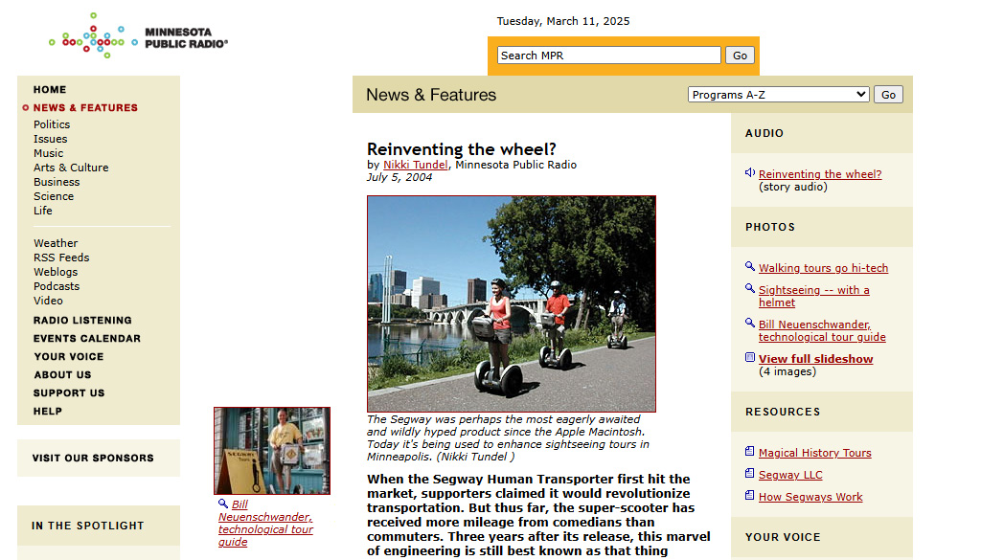Click document icon beside Segway LLC
The height and width of the screenshot is (560, 981).
tap(749, 473)
